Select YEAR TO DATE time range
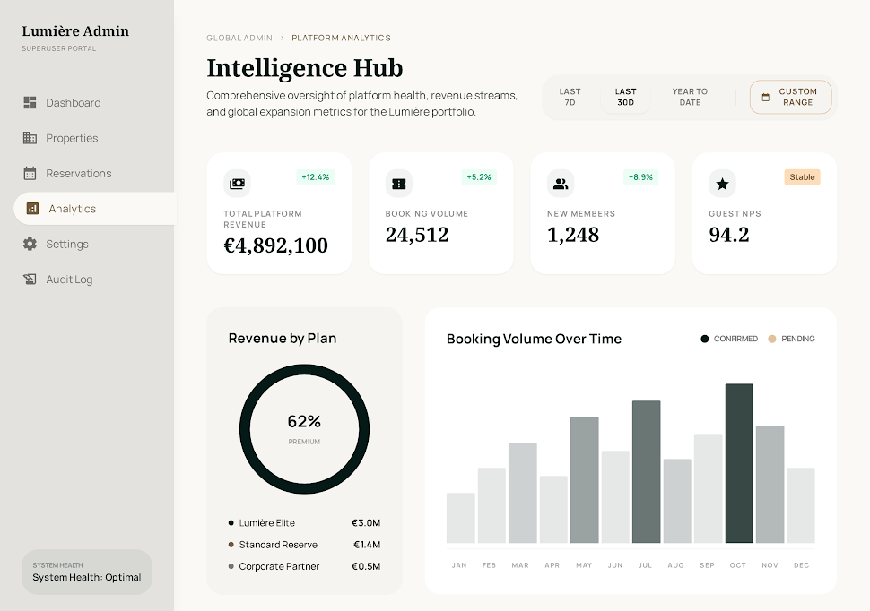The image size is (870, 611). (x=689, y=97)
